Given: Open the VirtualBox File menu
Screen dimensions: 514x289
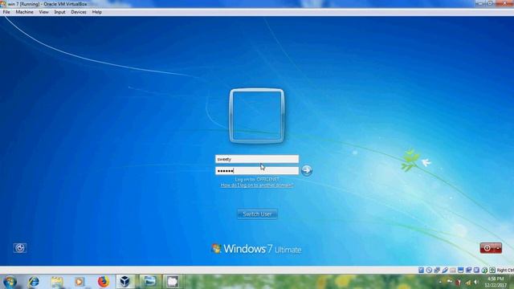Looking at the screenshot, I should tap(6, 12).
